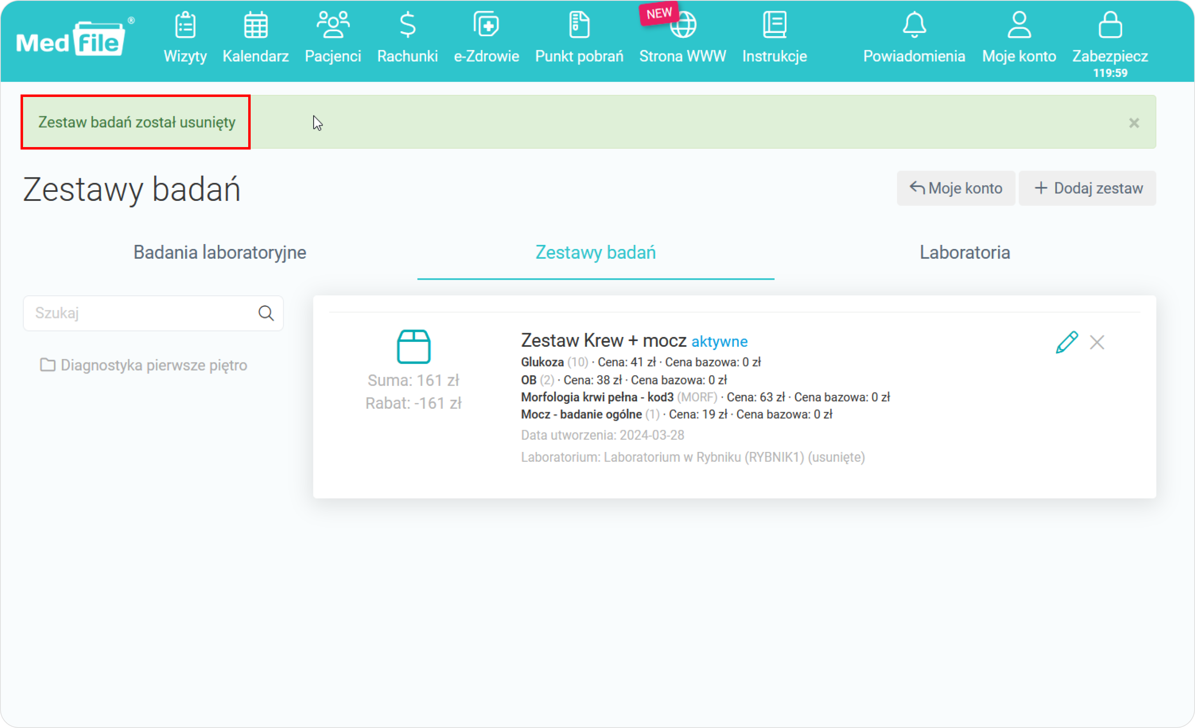Edit Zestaw Krew + mocz with pencil icon

1067,342
